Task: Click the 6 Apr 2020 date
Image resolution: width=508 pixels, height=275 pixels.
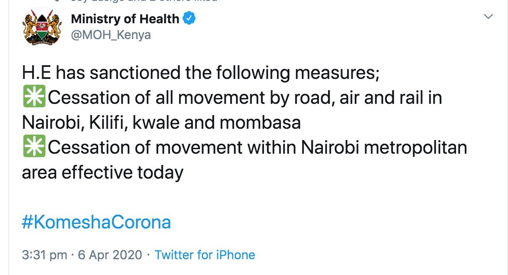Action: tap(110, 255)
